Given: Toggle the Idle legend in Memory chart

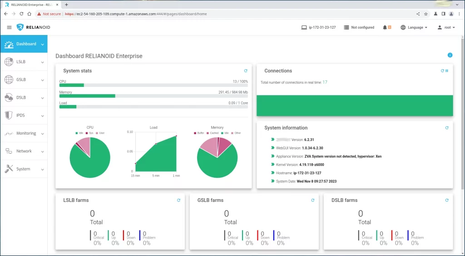Looking at the screenshot, I should pyautogui.click(x=225, y=133).
